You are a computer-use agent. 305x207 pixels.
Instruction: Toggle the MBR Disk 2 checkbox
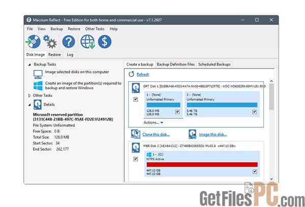click(136, 159)
